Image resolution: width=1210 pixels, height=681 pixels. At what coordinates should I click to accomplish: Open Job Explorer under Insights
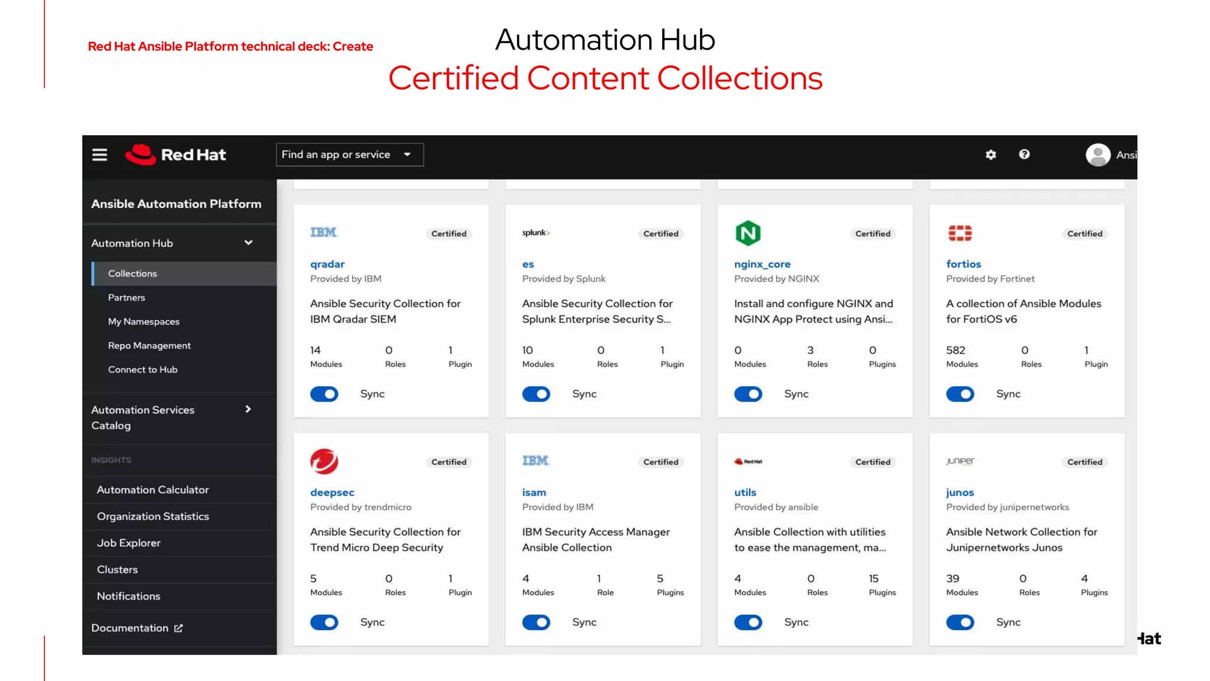(x=129, y=543)
